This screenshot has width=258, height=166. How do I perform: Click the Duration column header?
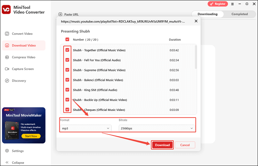(175, 39)
